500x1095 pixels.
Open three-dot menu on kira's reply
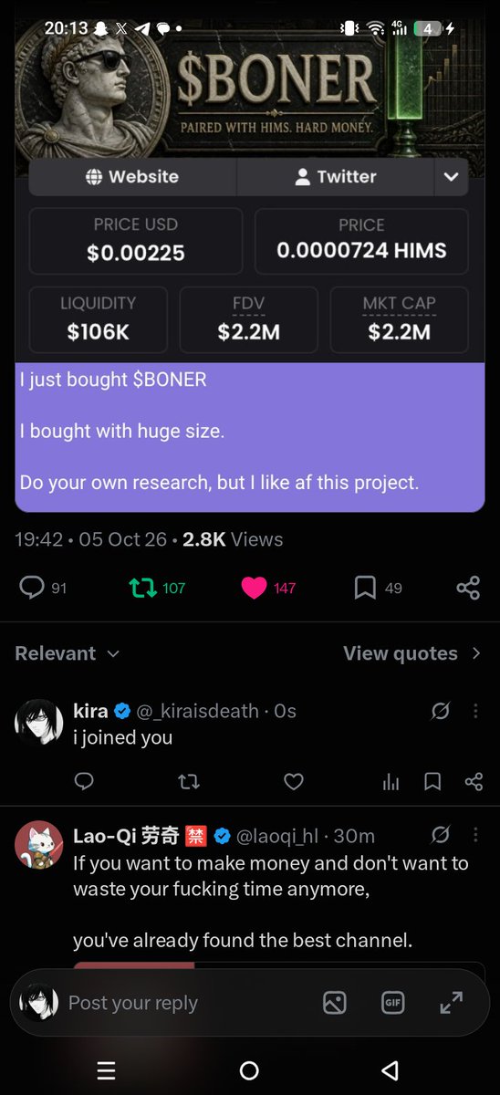(475, 711)
